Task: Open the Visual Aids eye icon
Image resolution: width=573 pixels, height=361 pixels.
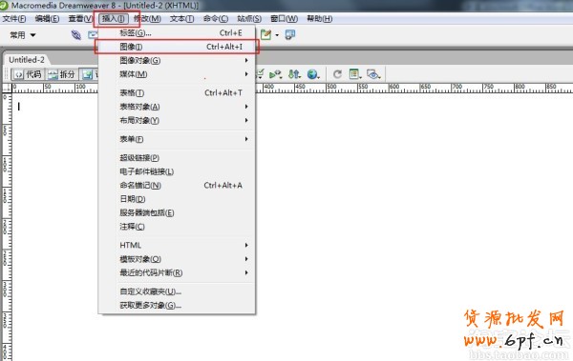Action: point(373,74)
